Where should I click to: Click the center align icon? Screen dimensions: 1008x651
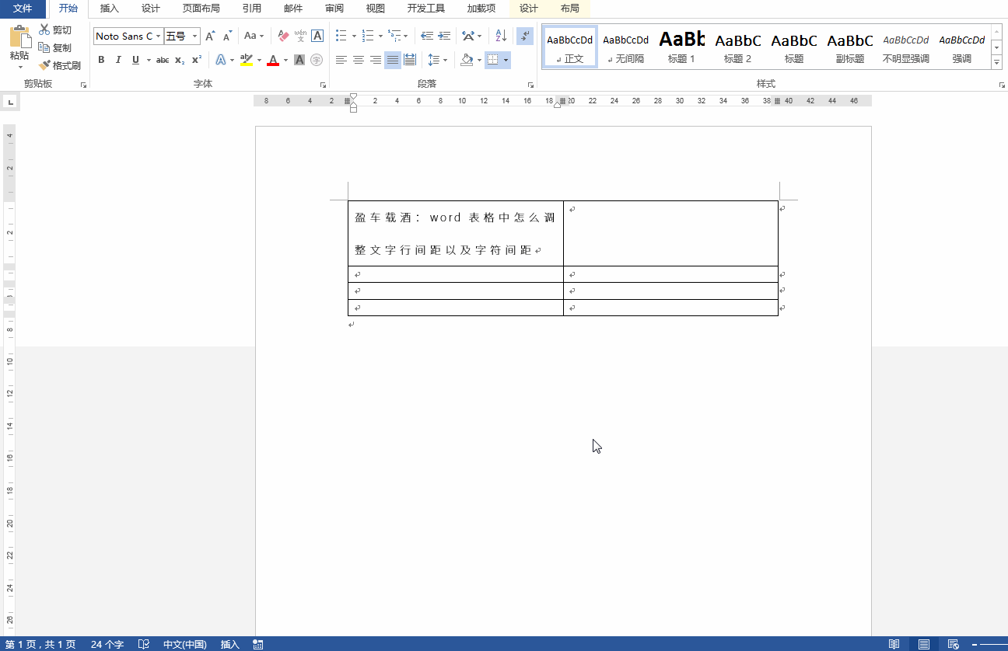359,60
